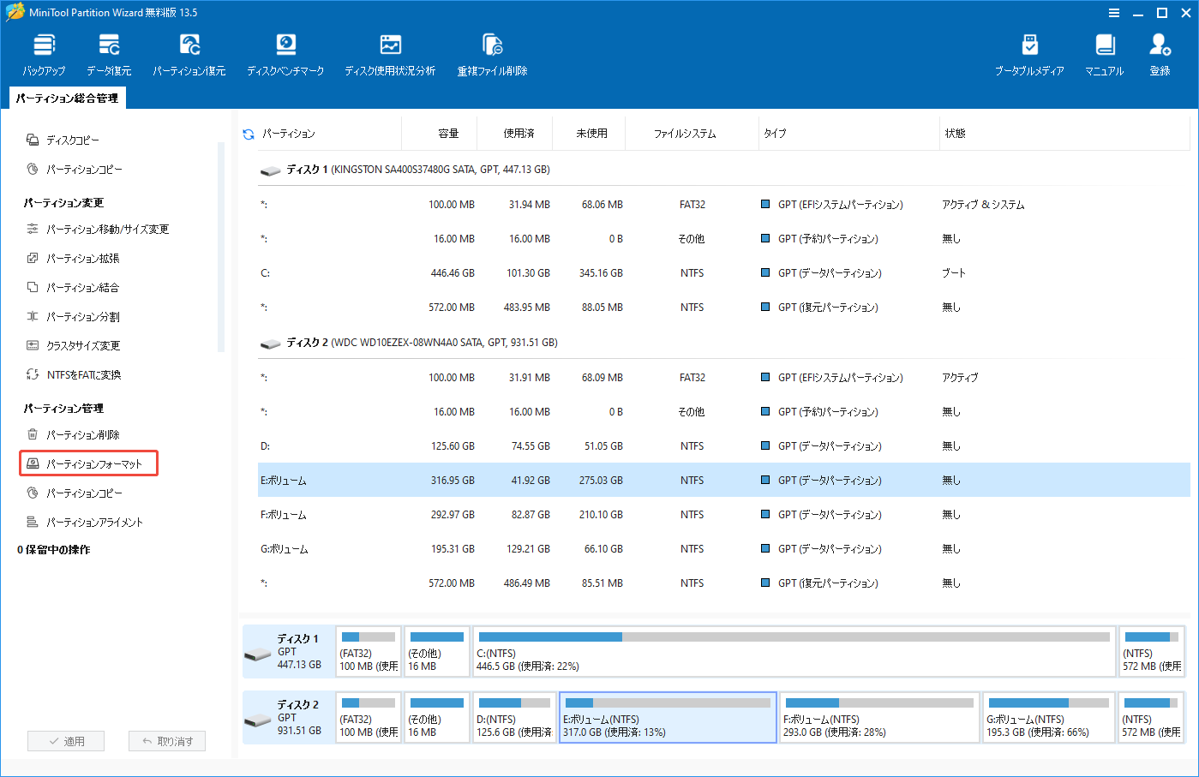Open the hamburger menu
1199x777 pixels.
1114,13
